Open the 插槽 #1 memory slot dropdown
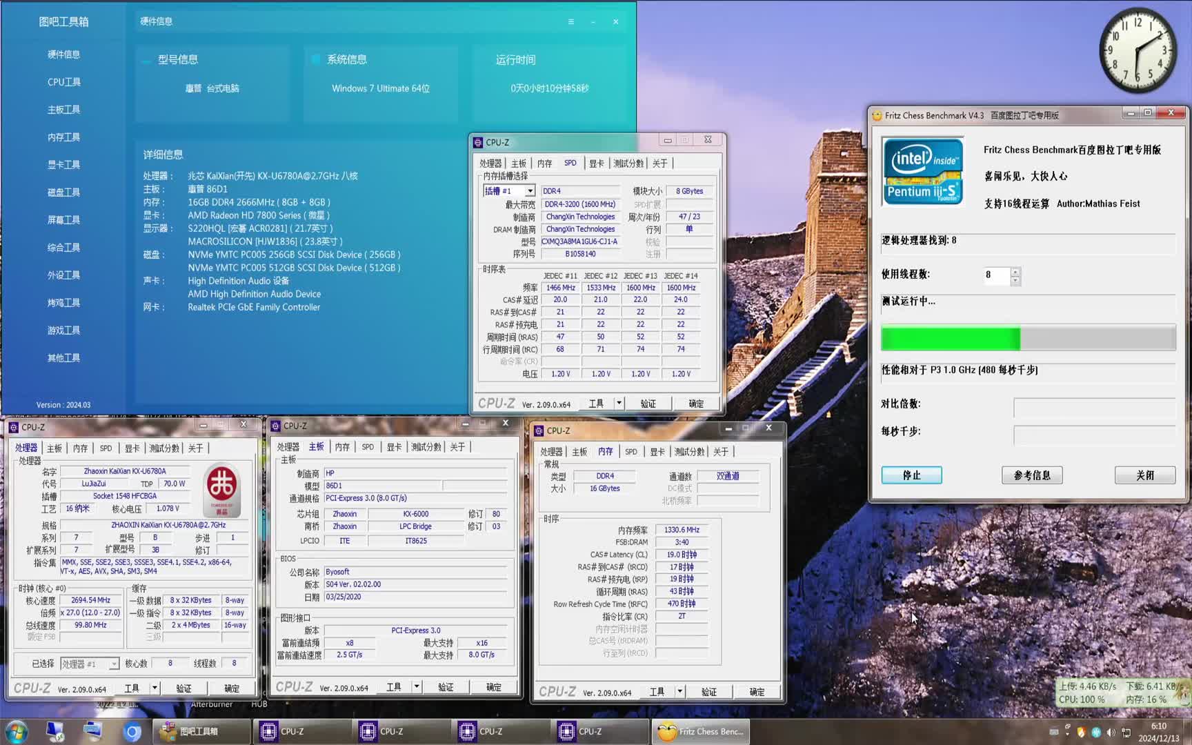This screenshot has height=745, width=1192. pyautogui.click(x=530, y=191)
